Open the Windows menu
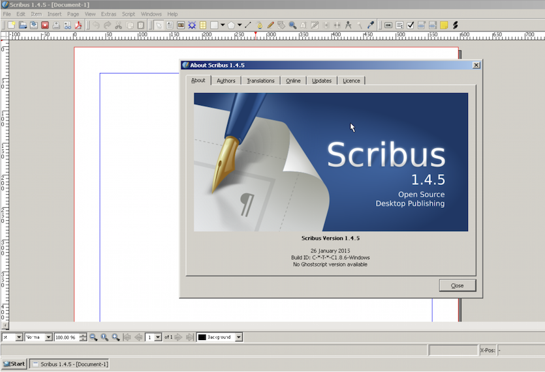This screenshot has width=545, height=372. coord(151,14)
